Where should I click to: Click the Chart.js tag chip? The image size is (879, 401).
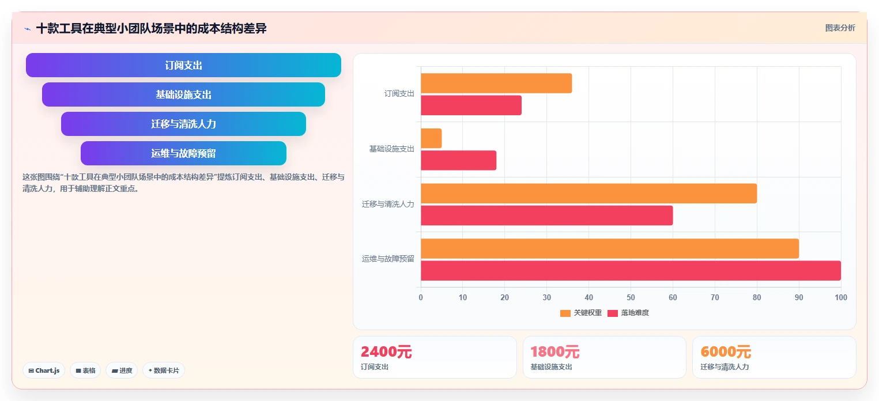(x=44, y=370)
